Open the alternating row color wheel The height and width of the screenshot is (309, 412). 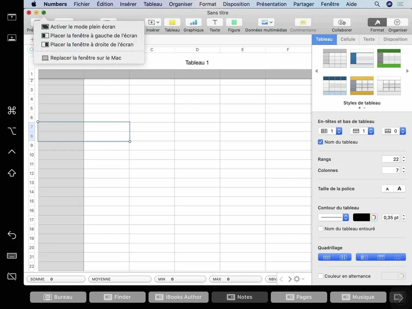tap(401, 276)
